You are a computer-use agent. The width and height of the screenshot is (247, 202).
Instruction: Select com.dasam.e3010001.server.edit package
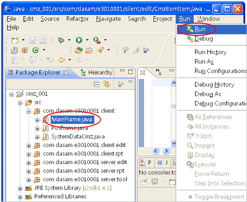[x=85, y=162]
